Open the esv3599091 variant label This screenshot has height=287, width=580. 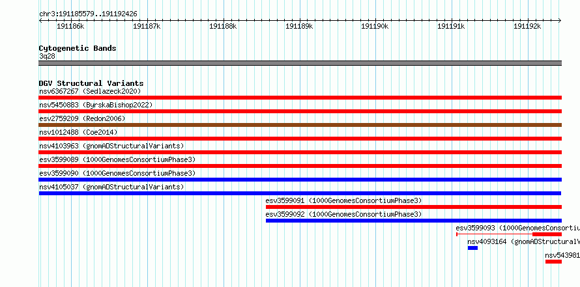coord(343,200)
